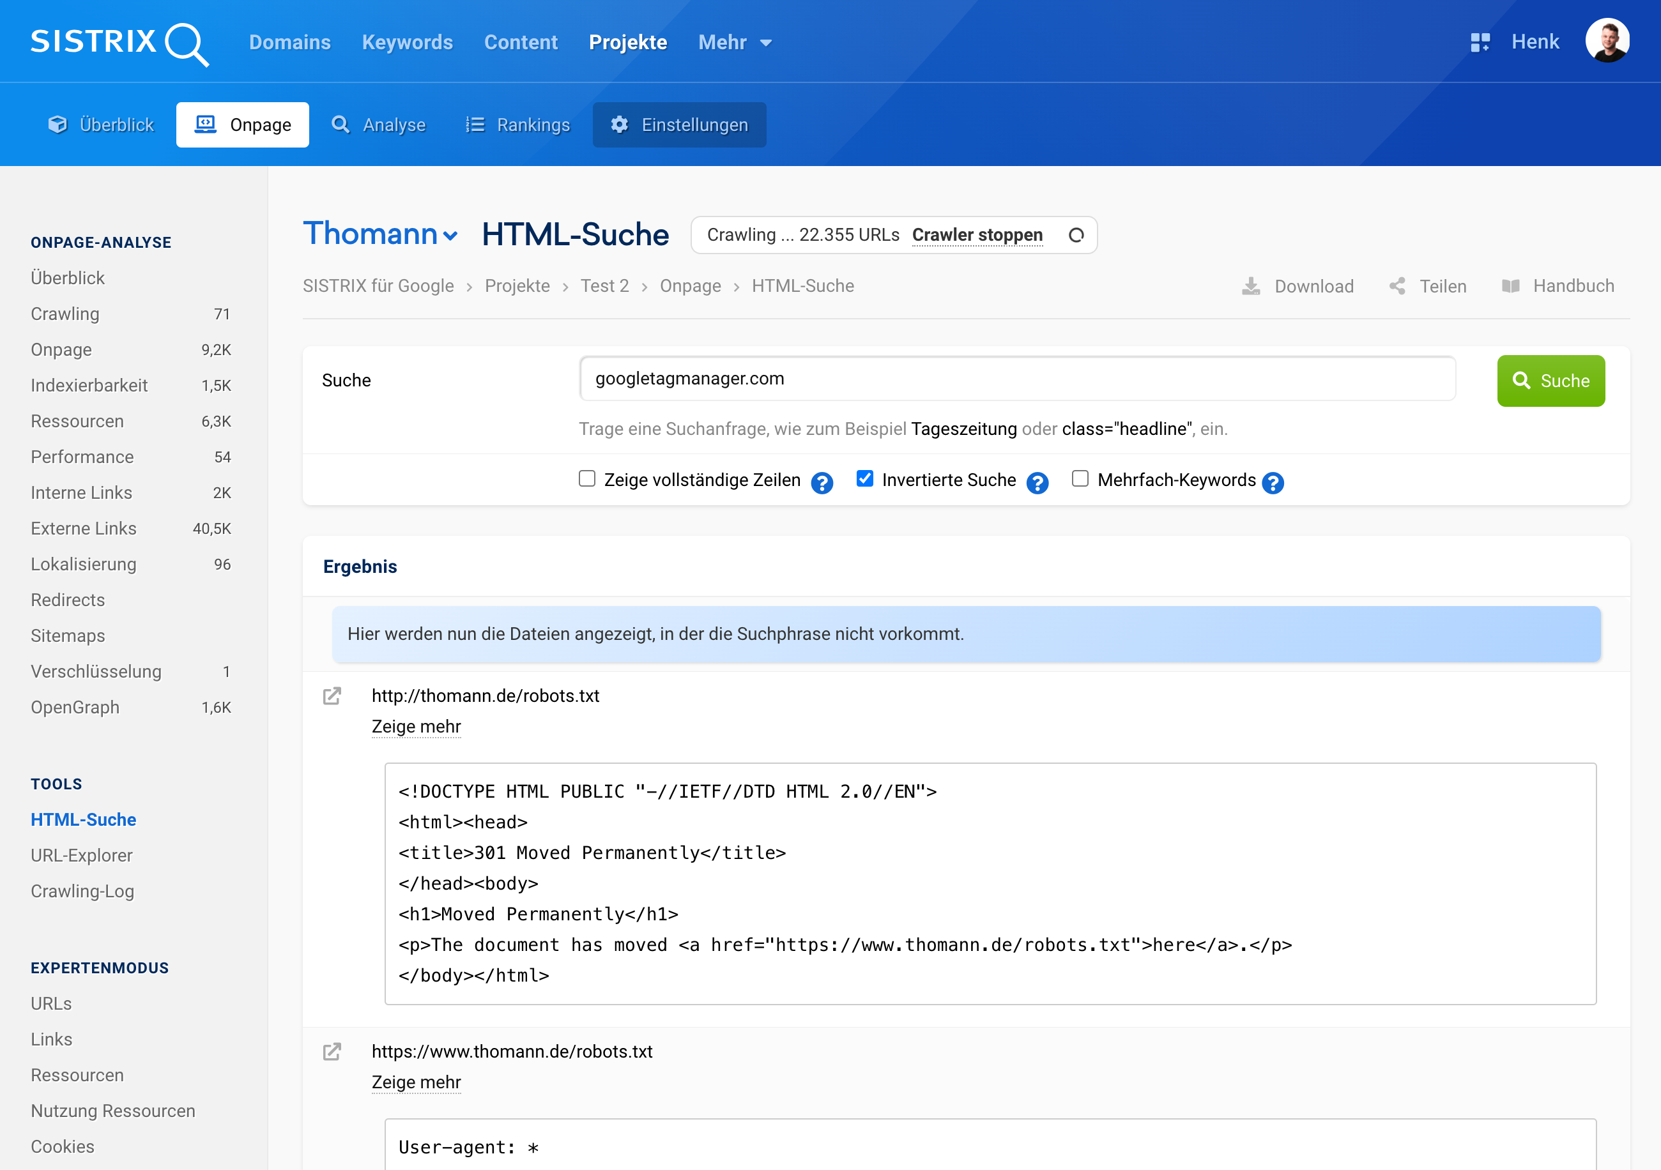The height and width of the screenshot is (1170, 1661).
Task: Switch to the Rankings tab
Action: (518, 125)
